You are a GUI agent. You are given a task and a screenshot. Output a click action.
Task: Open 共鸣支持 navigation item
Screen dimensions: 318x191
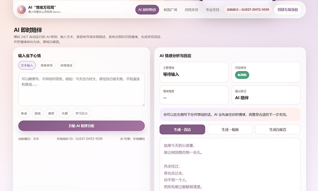(191, 10)
